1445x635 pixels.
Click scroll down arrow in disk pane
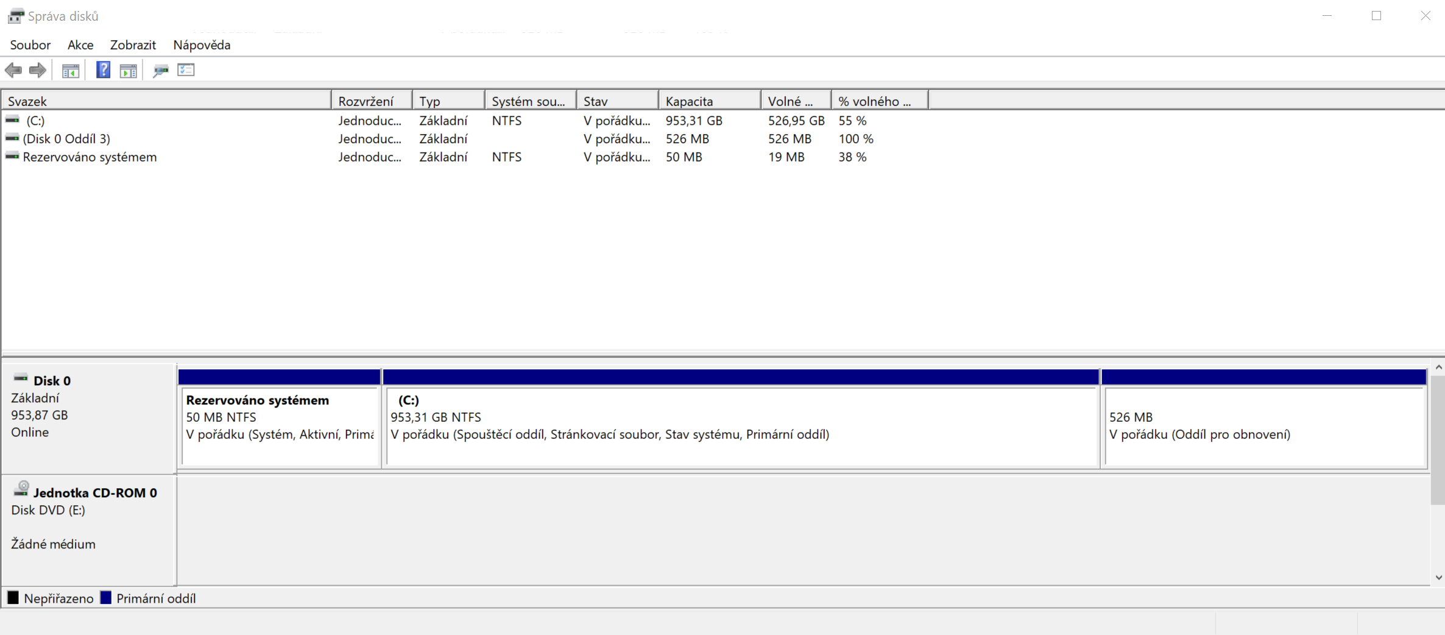pyautogui.click(x=1438, y=578)
